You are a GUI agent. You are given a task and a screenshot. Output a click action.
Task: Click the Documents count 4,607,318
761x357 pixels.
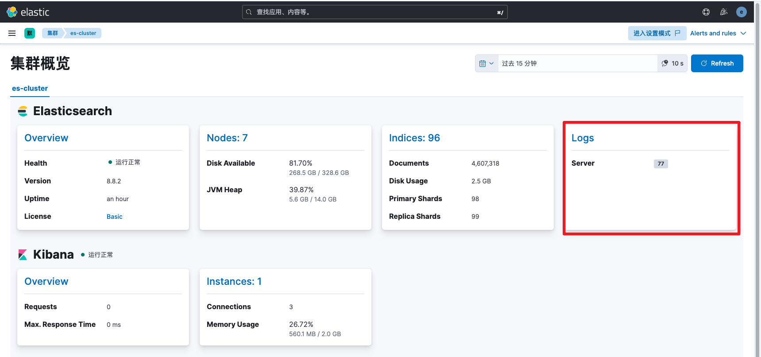click(485, 163)
